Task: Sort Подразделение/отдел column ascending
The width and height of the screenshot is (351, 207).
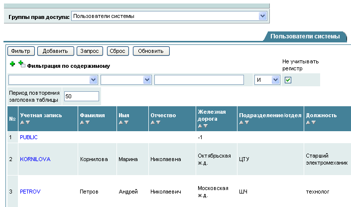Action: (x=241, y=122)
